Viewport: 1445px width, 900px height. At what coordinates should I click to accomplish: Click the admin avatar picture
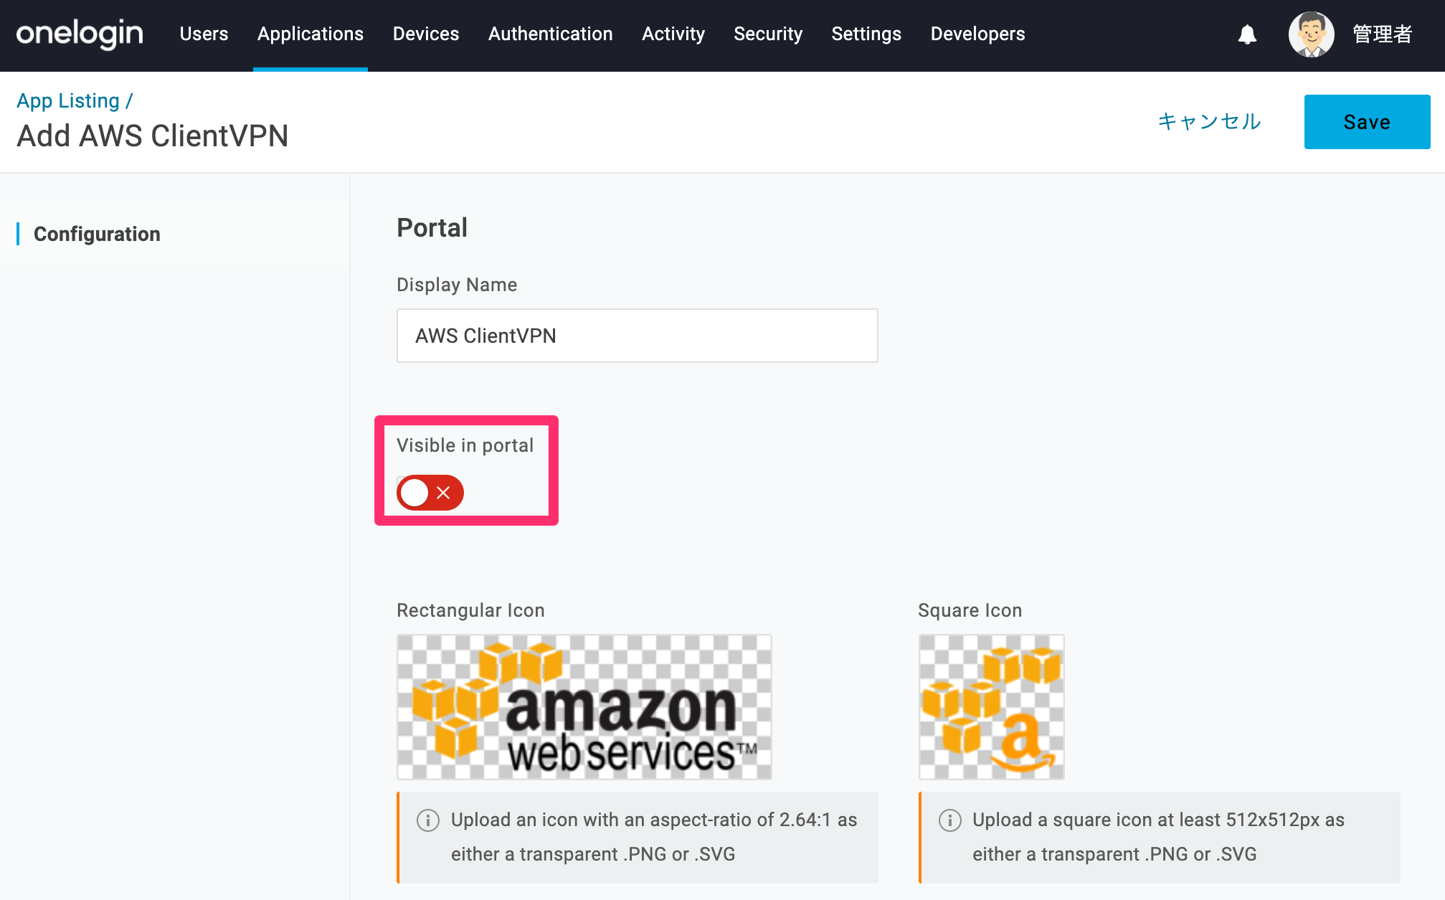(x=1311, y=34)
